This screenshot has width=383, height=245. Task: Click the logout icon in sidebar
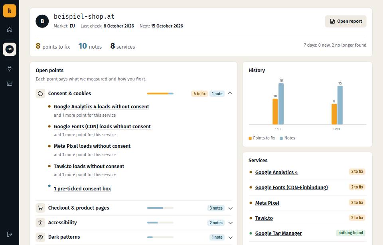click(x=10, y=234)
